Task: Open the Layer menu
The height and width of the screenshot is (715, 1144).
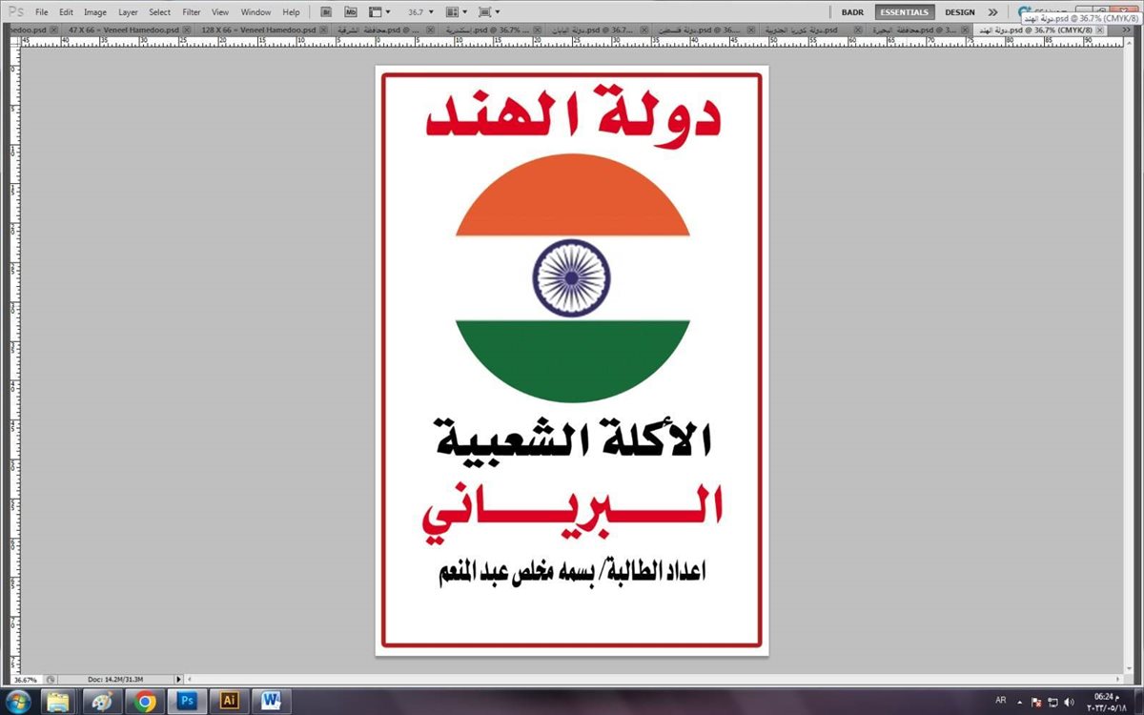Action: tap(128, 12)
